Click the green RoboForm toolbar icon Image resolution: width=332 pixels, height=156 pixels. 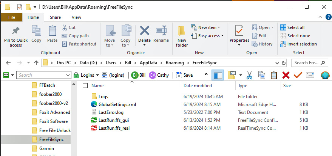(6, 75)
